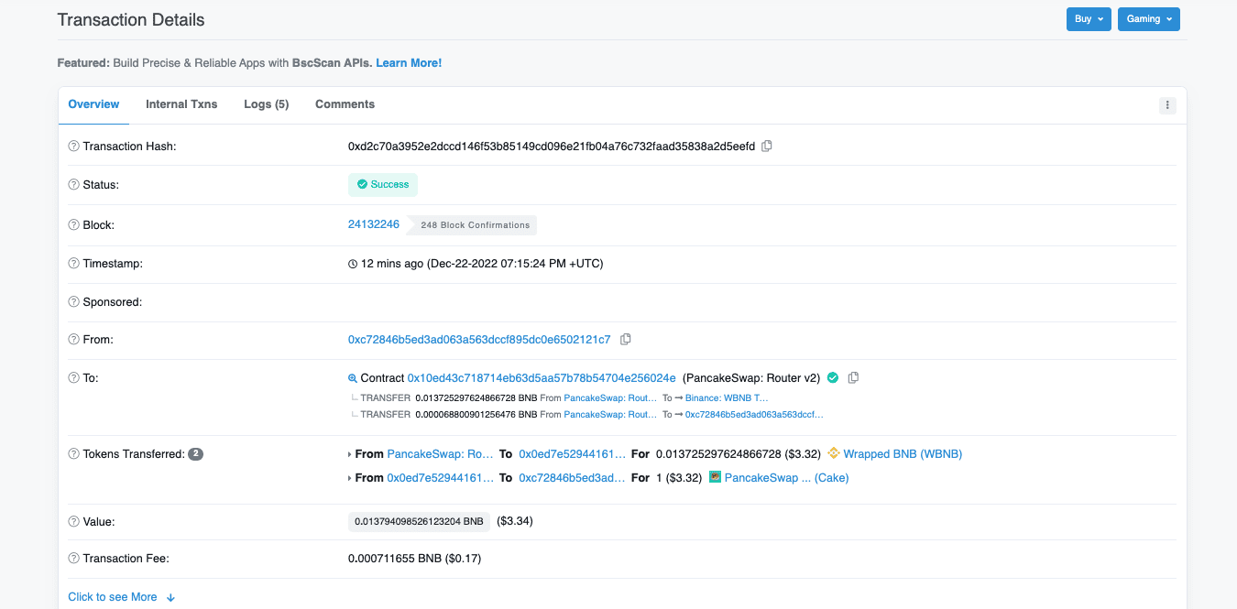Click the Transaction Details heading
The image size is (1237, 609).
point(131,20)
